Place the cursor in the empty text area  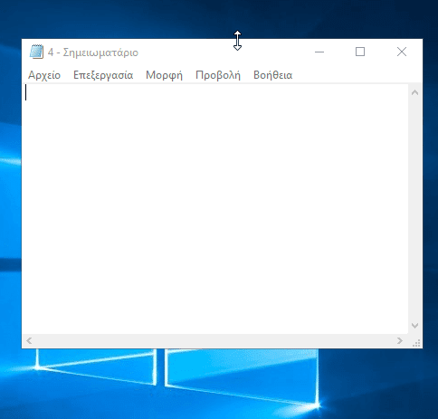(x=215, y=209)
